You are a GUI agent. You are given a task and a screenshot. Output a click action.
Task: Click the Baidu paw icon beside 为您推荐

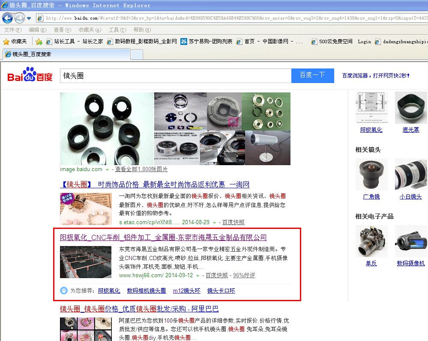pos(64,291)
